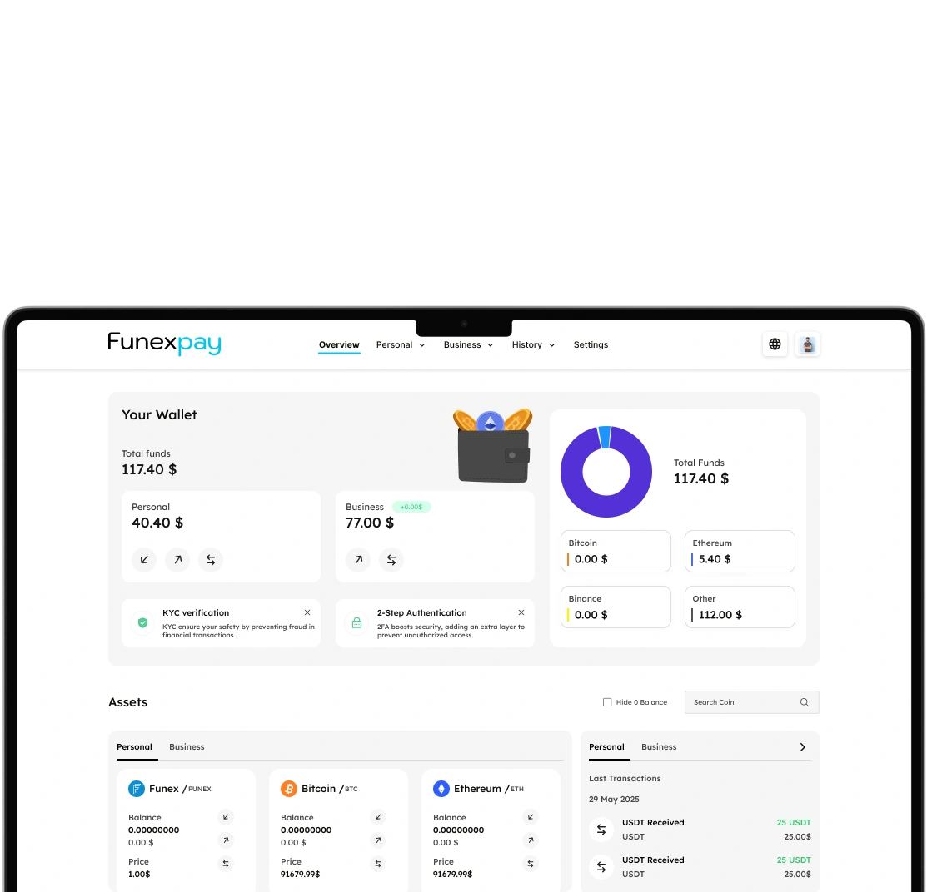Image resolution: width=927 pixels, height=892 pixels.
Task: Switch to Business tab in Assets panel
Action: pyautogui.click(x=187, y=747)
